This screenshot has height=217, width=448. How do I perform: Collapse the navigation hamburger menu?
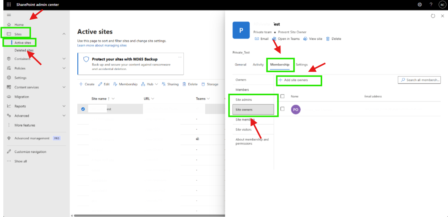tap(9, 15)
